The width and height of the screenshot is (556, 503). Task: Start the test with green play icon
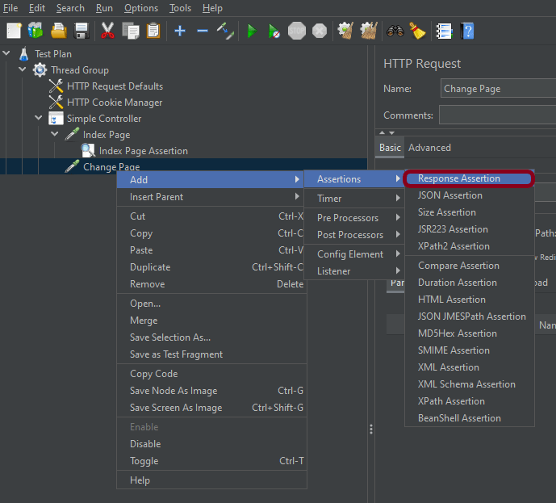point(252,31)
